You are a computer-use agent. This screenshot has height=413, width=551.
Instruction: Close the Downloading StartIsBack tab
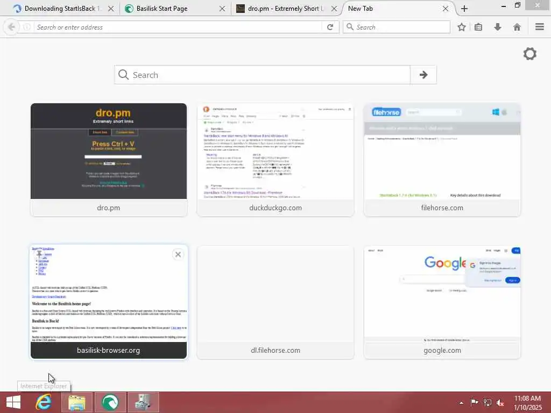click(x=111, y=9)
